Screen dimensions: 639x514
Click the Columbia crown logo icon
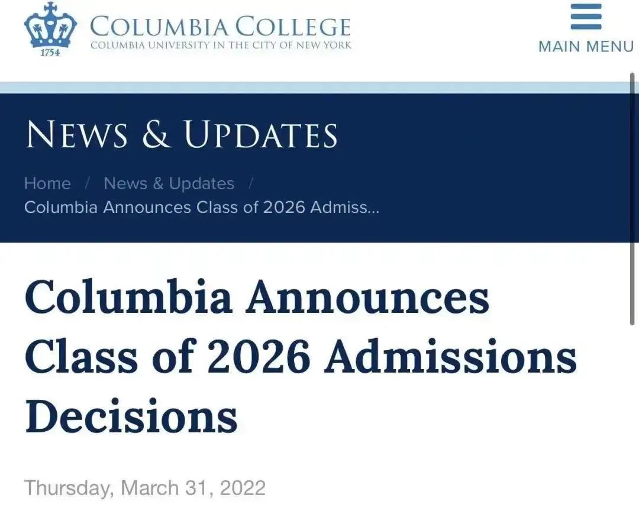click(50, 24)
